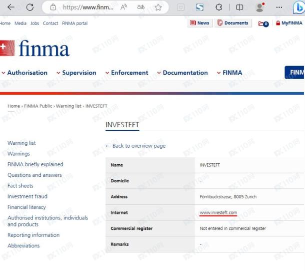Open the News button
Viewport: 305px width, 271px height.
pyautogui.click(x=200, y=23)
